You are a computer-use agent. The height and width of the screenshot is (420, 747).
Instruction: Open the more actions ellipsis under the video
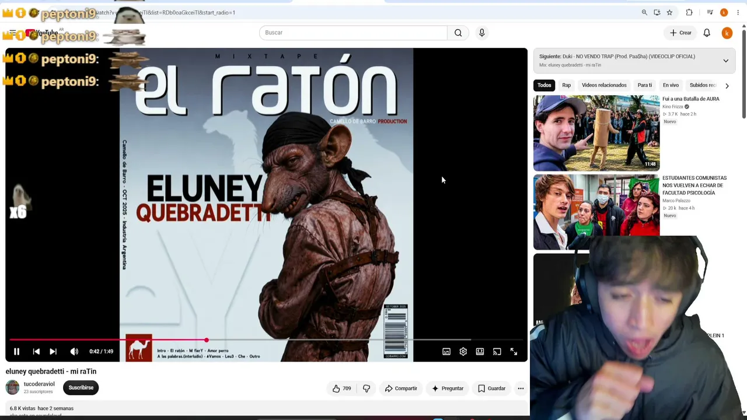pos(521,388)
